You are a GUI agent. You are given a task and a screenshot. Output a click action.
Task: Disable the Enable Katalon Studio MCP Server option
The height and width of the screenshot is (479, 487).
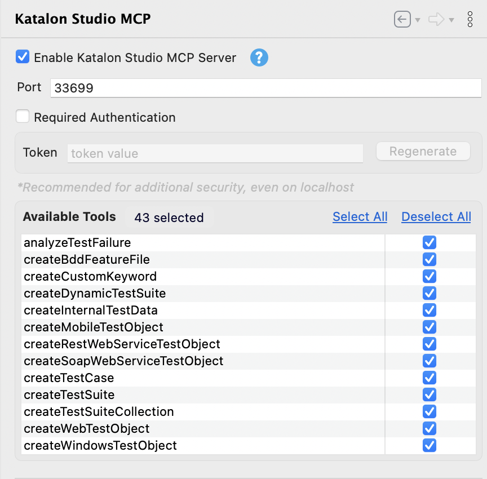click(23, 57)
